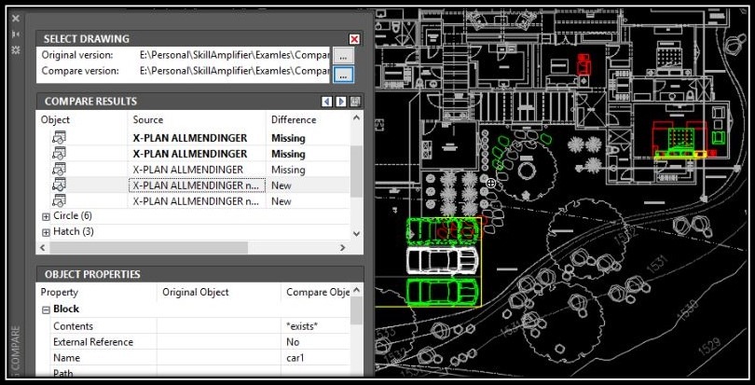Click the car1 name value
This screenshot has height=385, width=755.
click(x=295, y=358)
